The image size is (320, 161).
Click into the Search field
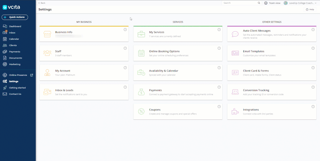point(240,3)
